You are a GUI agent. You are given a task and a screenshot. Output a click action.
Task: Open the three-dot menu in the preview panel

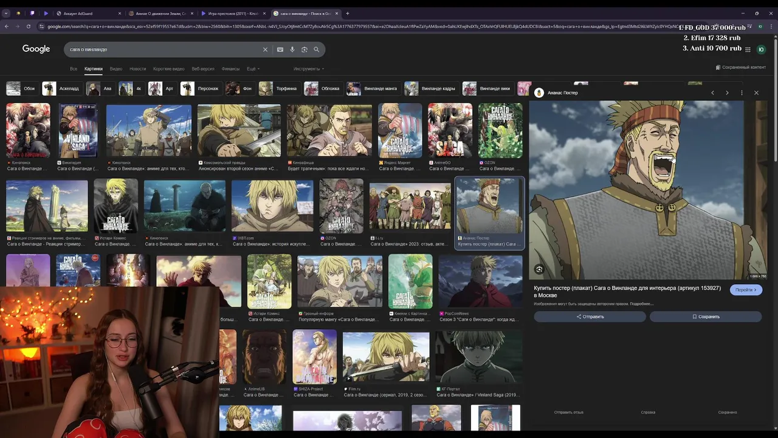pos(742,92)
